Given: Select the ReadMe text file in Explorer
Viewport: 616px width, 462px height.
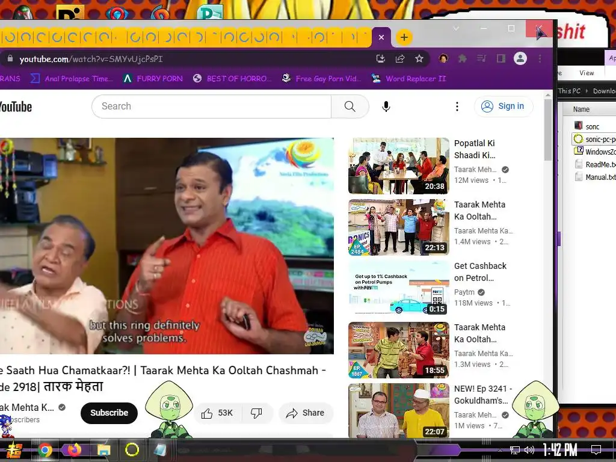Looking at the screenshot, I should 595,164.
